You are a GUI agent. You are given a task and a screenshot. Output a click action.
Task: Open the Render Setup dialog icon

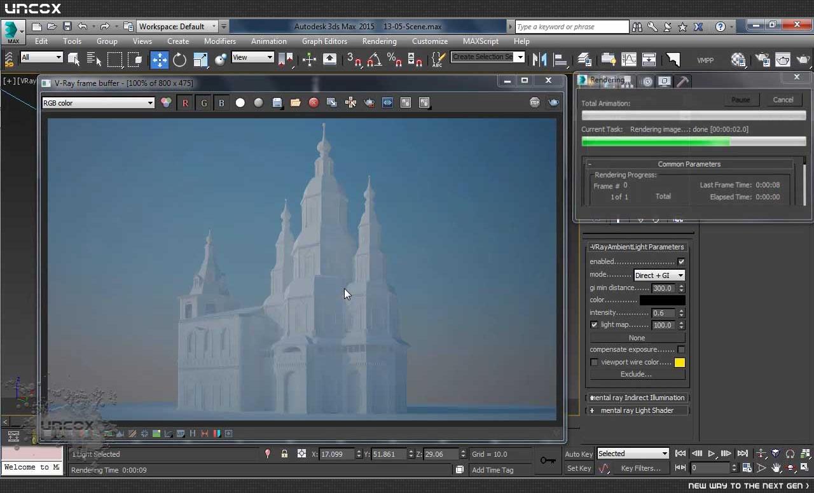(x=761, y=60)
